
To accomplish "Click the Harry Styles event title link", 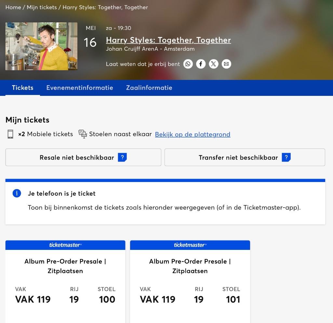I will pos(168,40).
